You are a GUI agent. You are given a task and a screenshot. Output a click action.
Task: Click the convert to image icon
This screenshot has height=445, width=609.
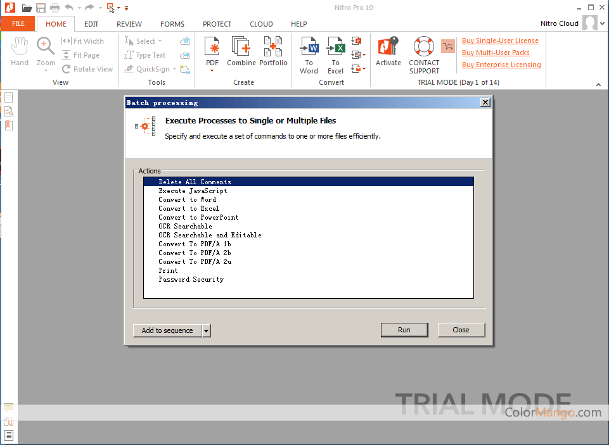(356, 54)
